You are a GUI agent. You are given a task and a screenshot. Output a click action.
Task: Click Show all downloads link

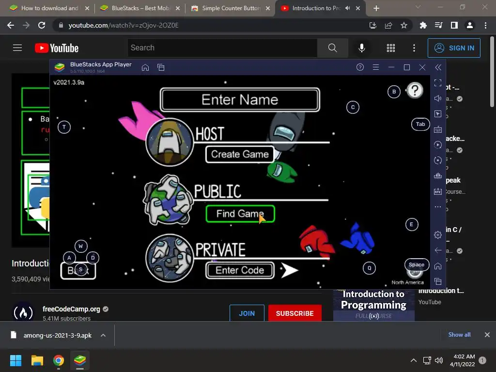(459, 335)
